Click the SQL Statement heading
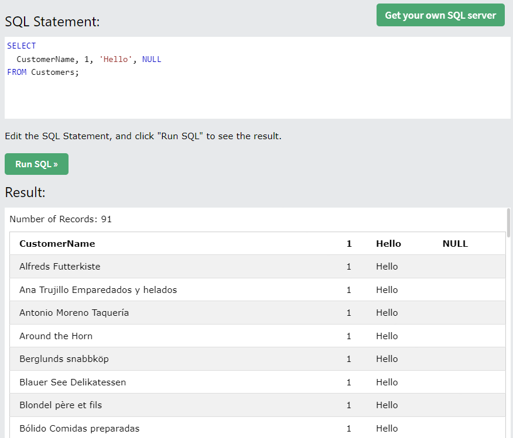This screenshot has height=438, width=513. click(x=52, y=22)
